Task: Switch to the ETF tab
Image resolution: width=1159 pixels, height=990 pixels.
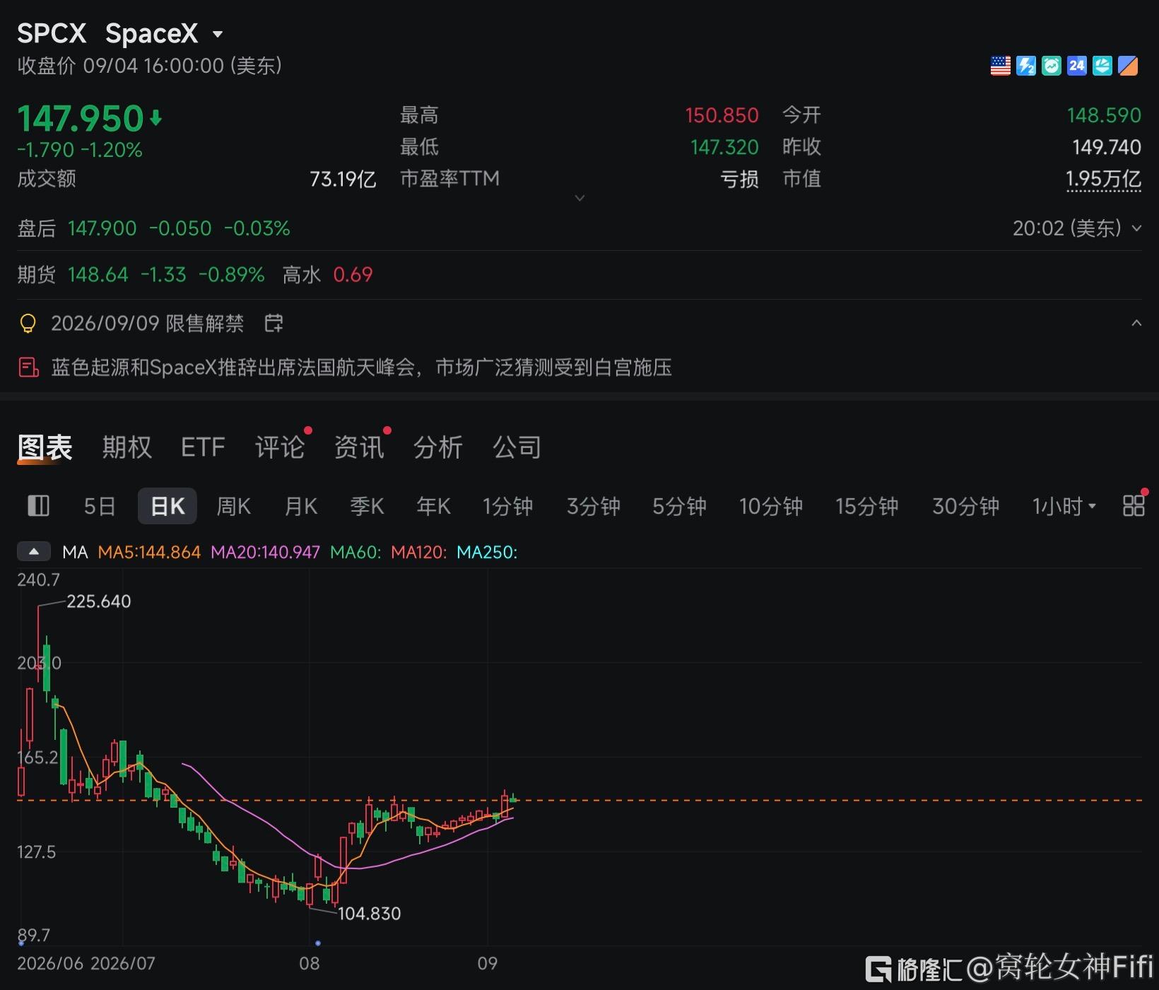Action: pos(203,447)
